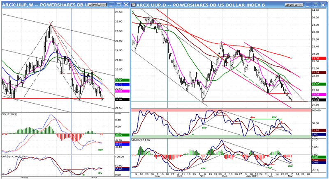Click the black 21.94 last price label in the weekly chart

[122, 100]
